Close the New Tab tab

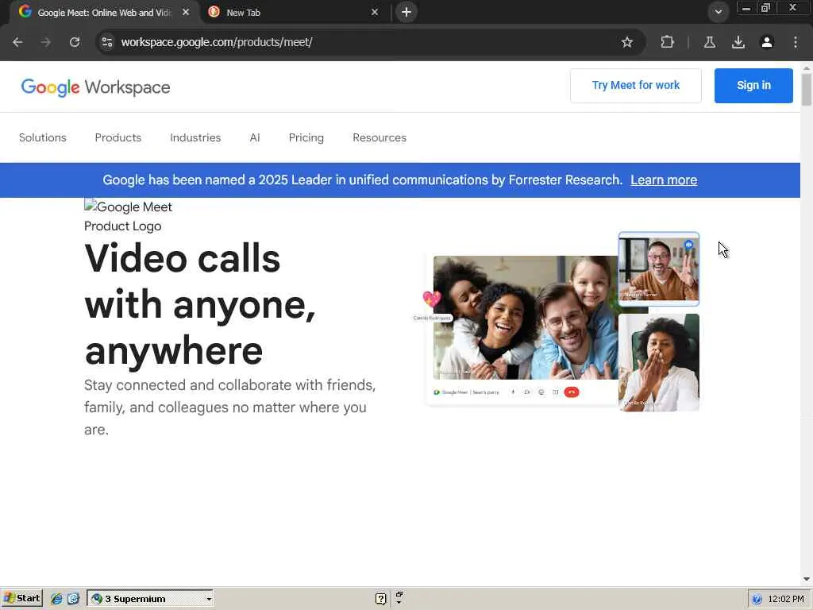point(375,12)
